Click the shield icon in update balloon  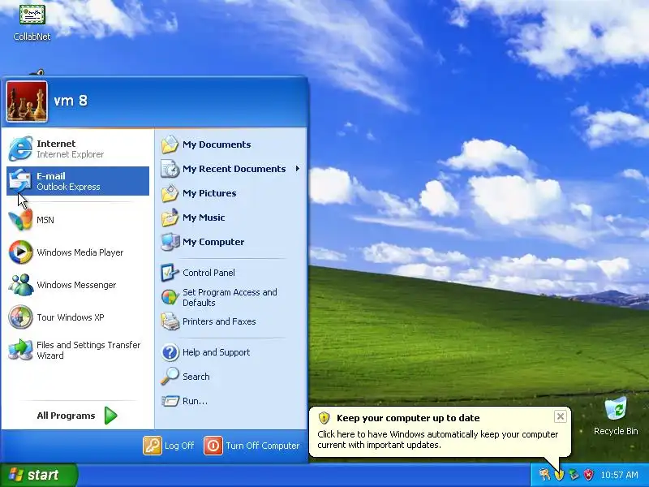click(x=324, y=418)
